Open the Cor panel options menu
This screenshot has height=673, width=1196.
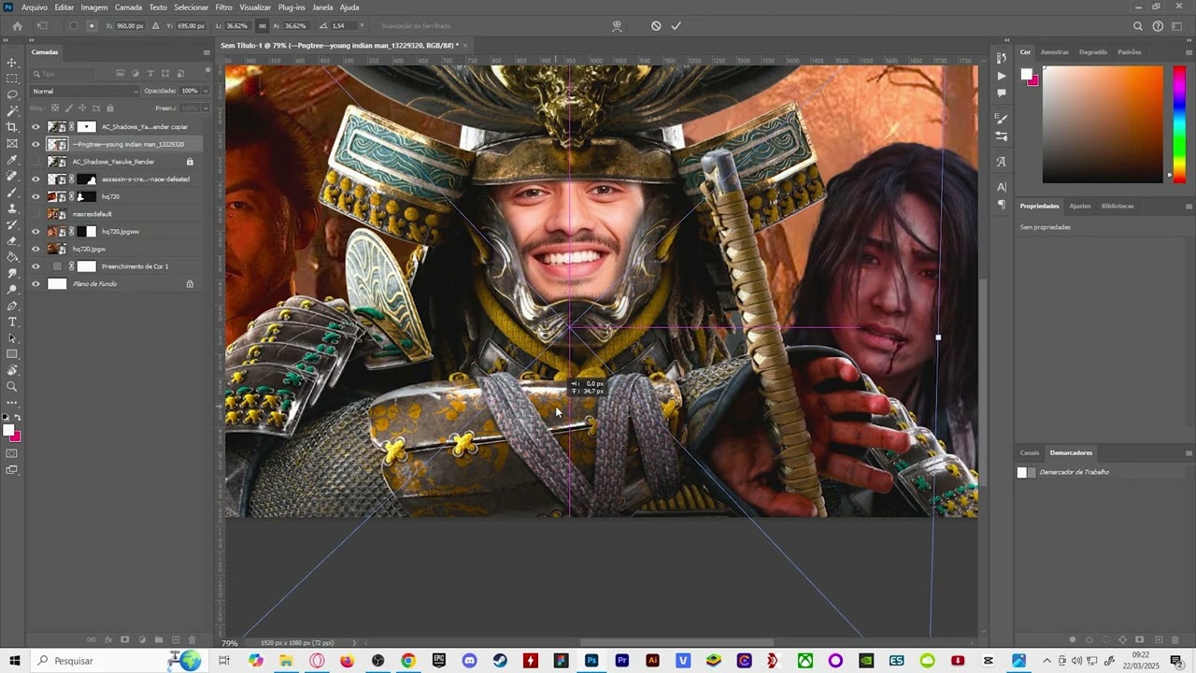(1189, 52)
